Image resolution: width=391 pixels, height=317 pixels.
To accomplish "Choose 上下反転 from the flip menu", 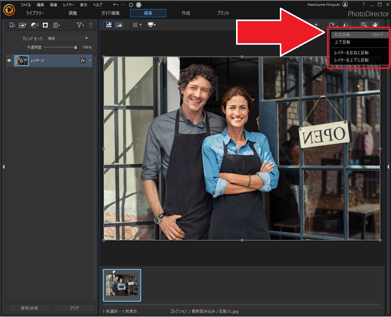I will [342, 42].
